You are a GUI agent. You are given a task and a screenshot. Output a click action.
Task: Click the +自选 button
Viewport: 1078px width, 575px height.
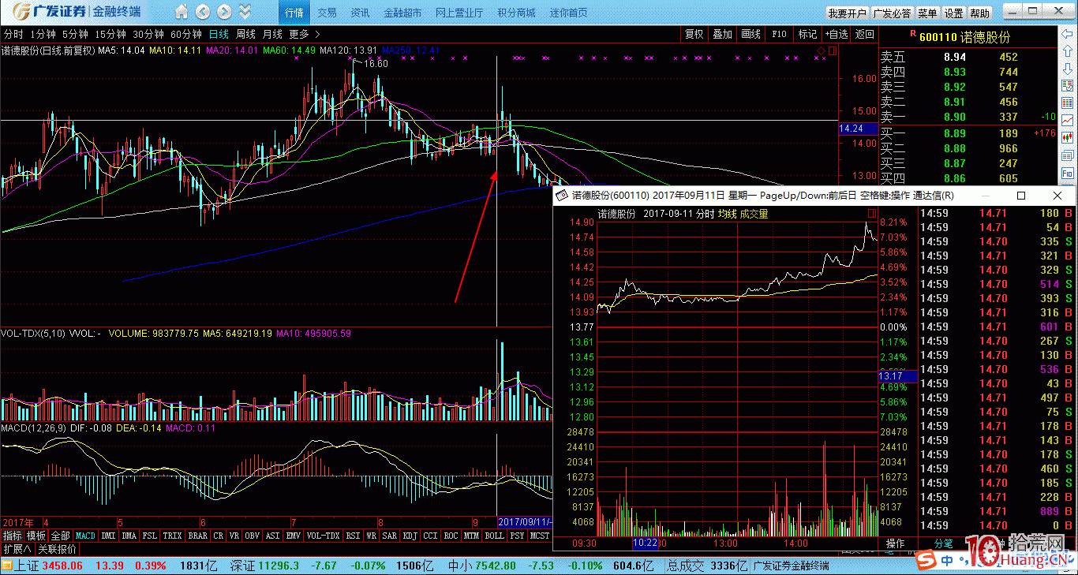836,34
